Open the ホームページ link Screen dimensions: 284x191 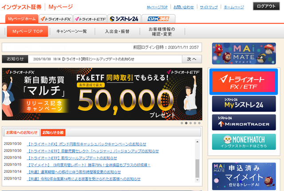(x=234, y=7)
